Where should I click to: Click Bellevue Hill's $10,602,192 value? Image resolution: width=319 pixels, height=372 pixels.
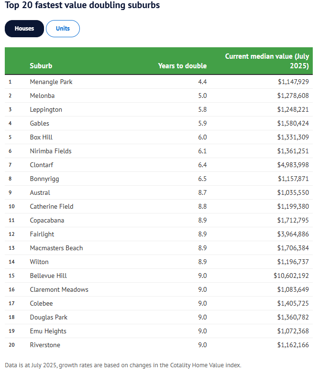click(x=291, y=276)
